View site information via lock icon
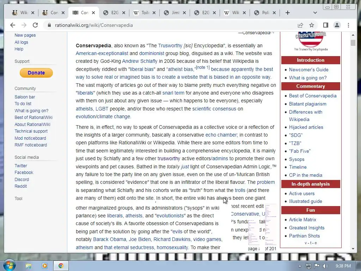The image size is (361, 271). 49,25
